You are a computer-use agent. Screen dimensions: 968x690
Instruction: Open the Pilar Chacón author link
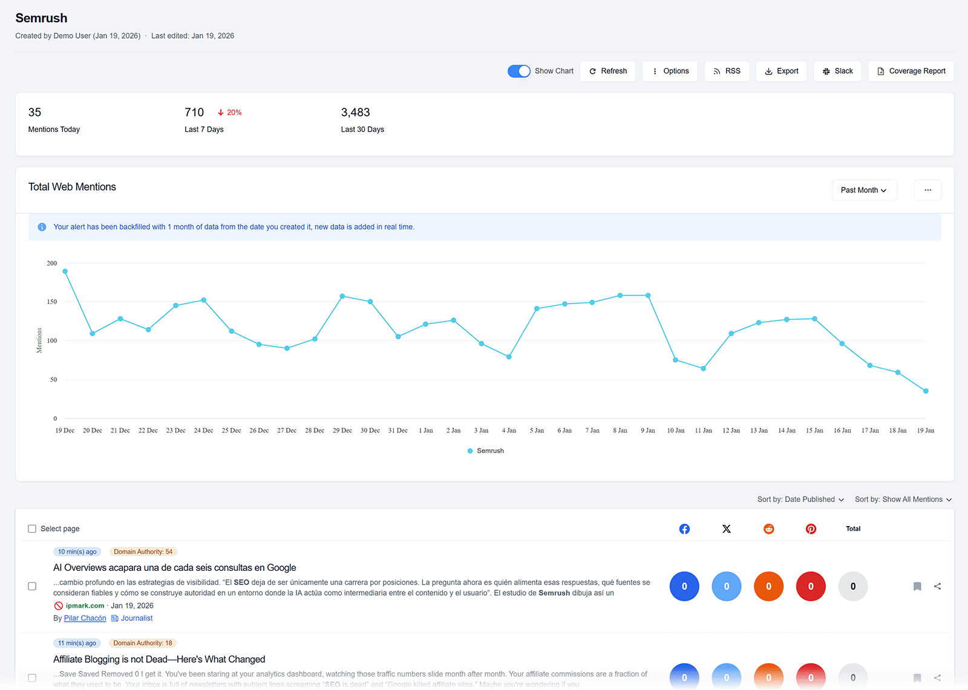coord(85,618)
